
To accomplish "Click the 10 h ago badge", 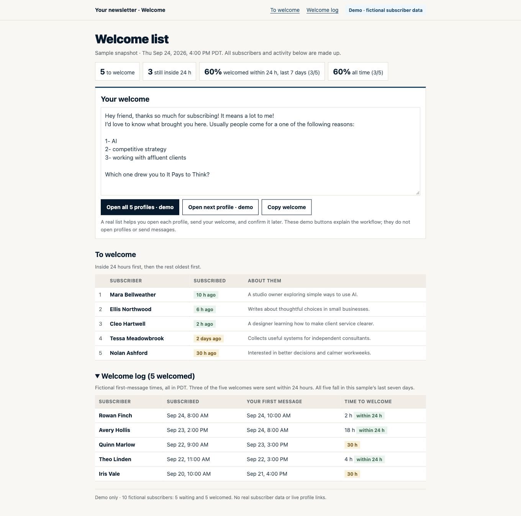I will pos(206,295).
